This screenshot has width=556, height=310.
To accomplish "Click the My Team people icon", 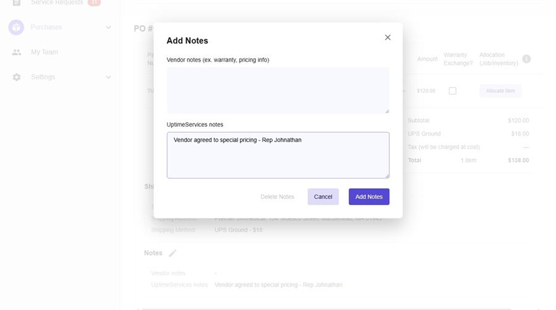I will (17, 52).
